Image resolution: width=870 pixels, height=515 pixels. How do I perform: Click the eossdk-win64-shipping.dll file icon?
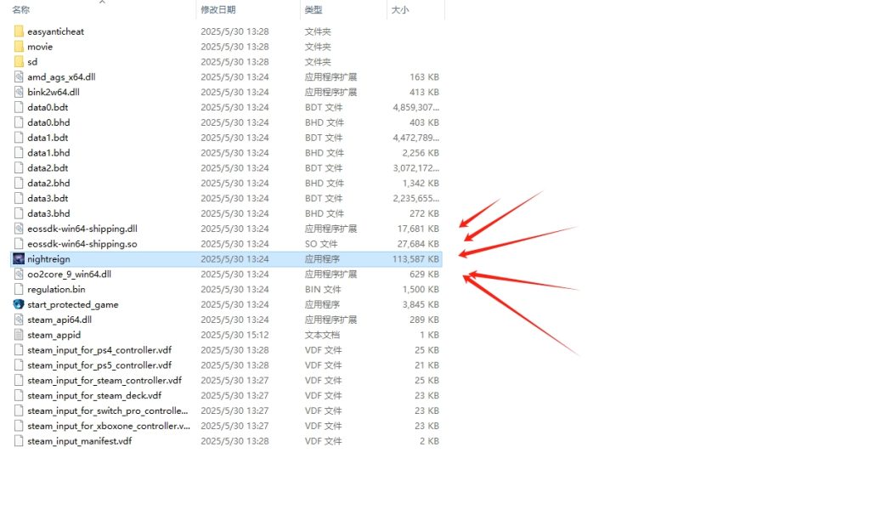tap(19, 229)
